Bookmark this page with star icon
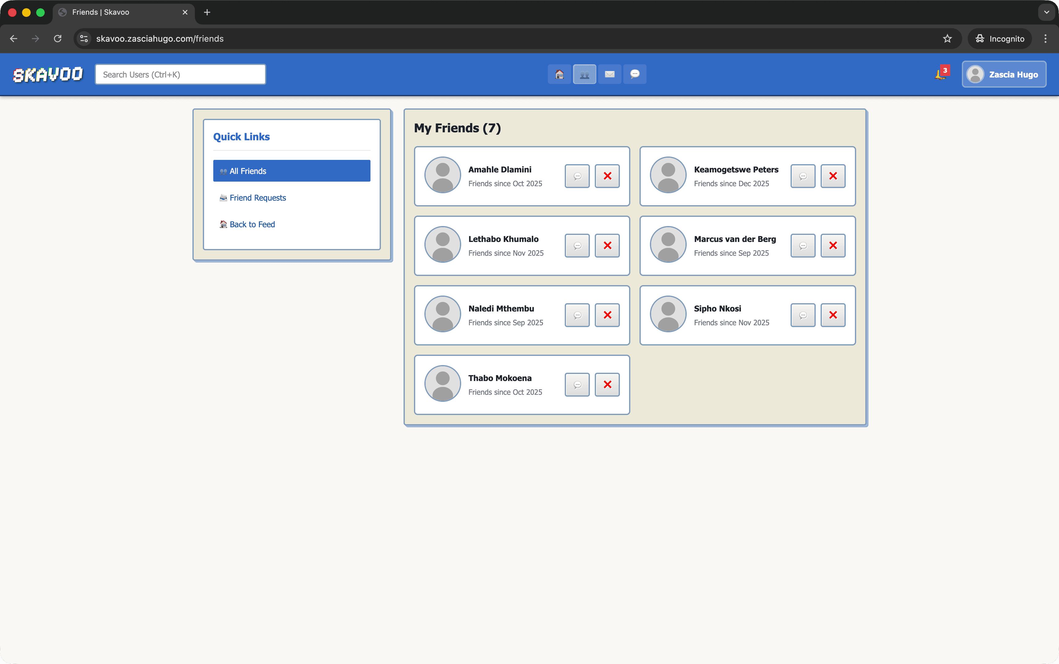 point(947,39)
